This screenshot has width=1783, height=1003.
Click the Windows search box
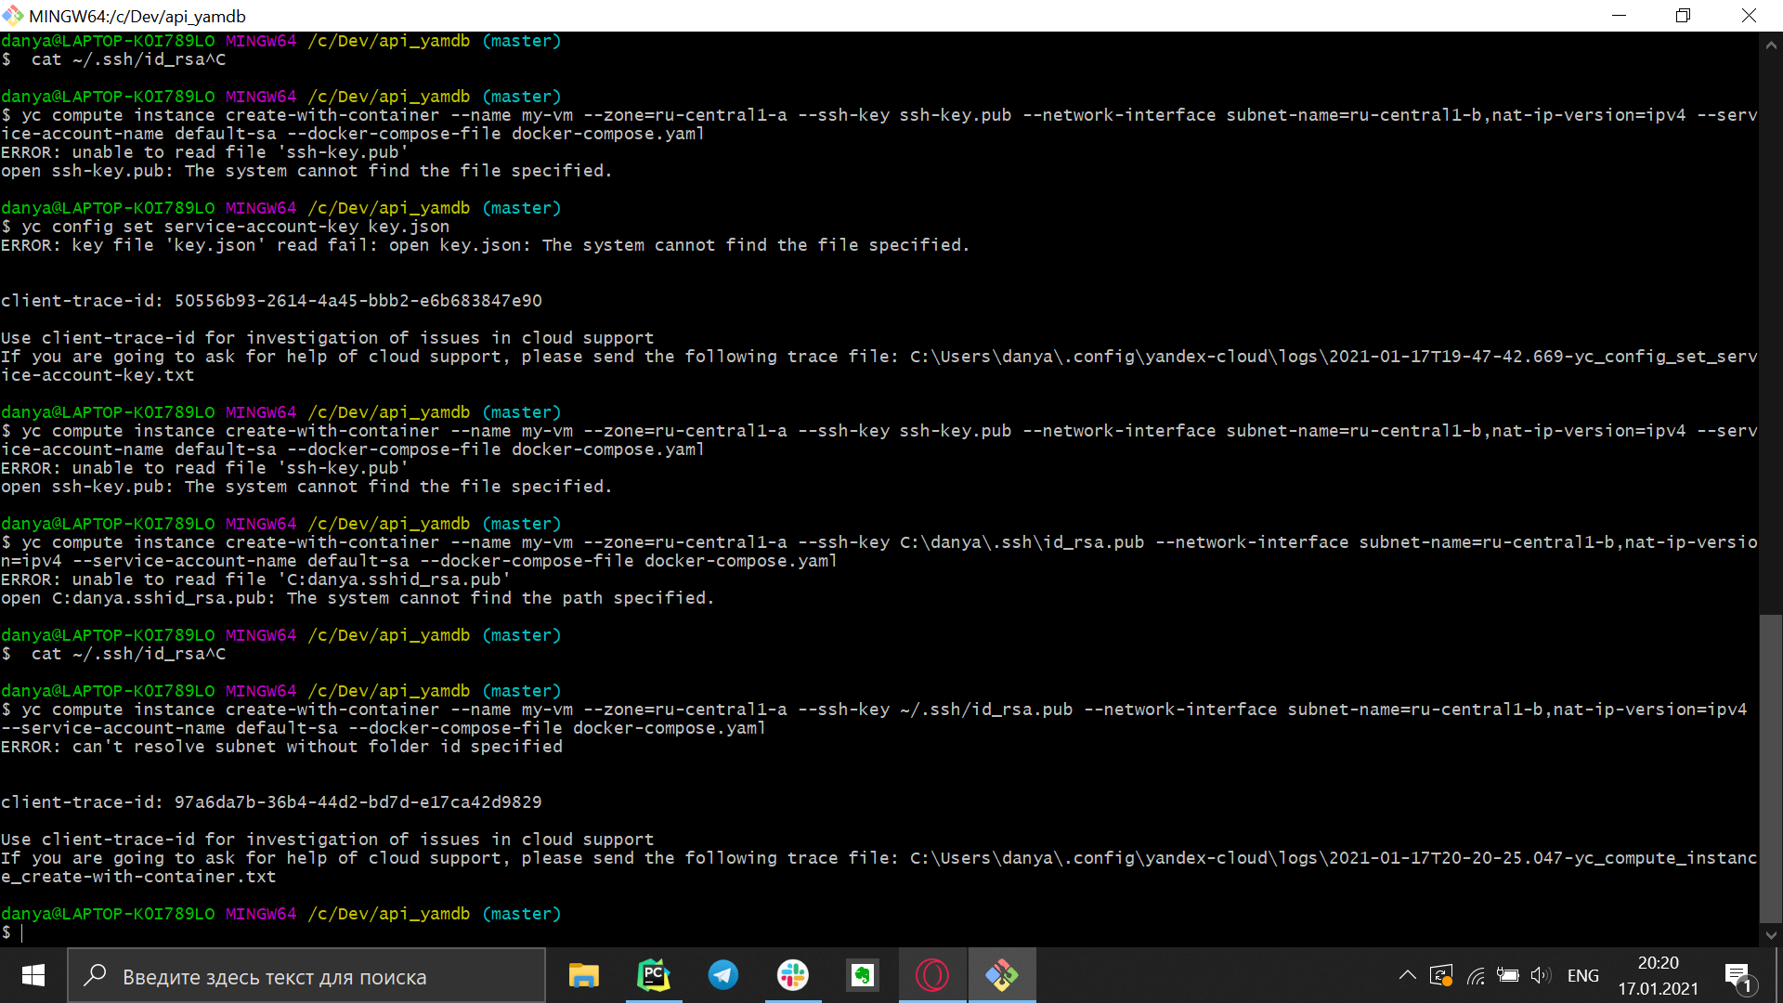(x=306, y=976)
